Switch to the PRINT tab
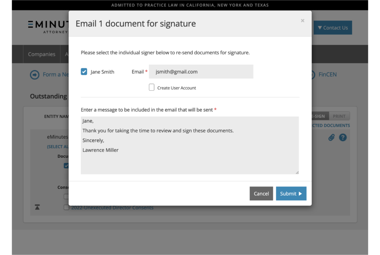Image resolution: width=380 pixels, height=255 pixels. (339, 116)
